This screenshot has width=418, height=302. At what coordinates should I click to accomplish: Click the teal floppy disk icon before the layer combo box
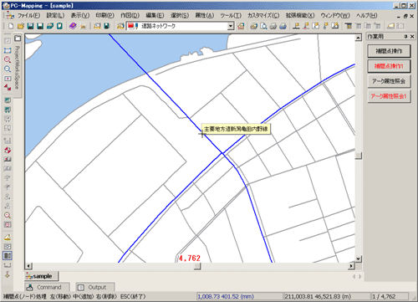[x=106, y=26]
